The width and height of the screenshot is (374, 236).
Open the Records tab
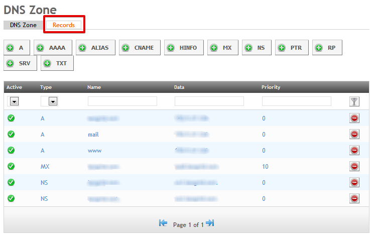click(64, 25)
